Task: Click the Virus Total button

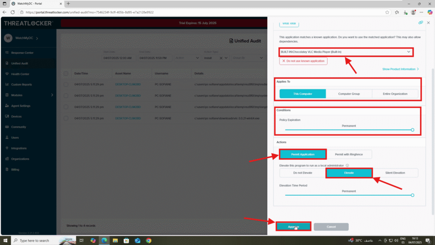Action: pos(289,24)
